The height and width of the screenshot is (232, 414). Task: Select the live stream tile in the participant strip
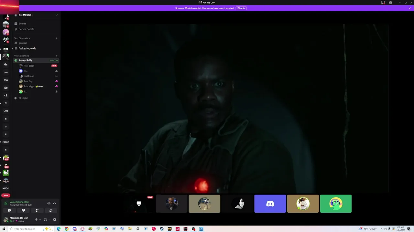139,204
